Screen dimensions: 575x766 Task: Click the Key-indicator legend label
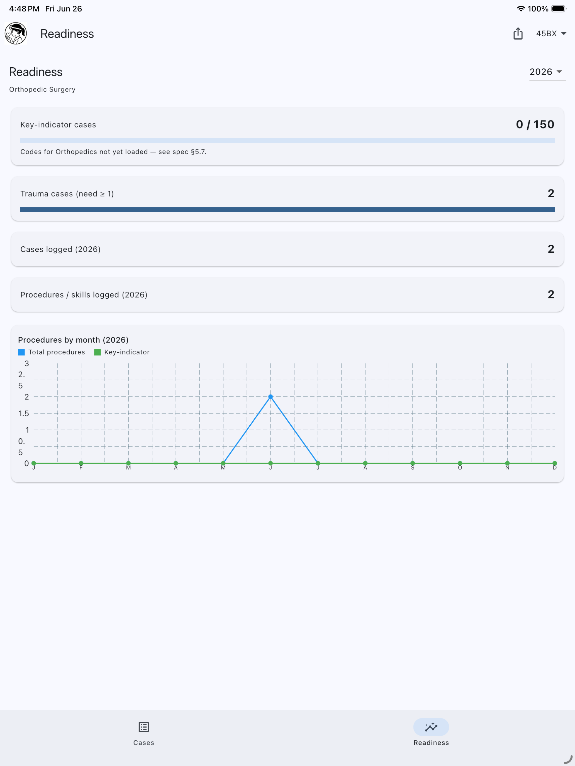pos(127,352)
